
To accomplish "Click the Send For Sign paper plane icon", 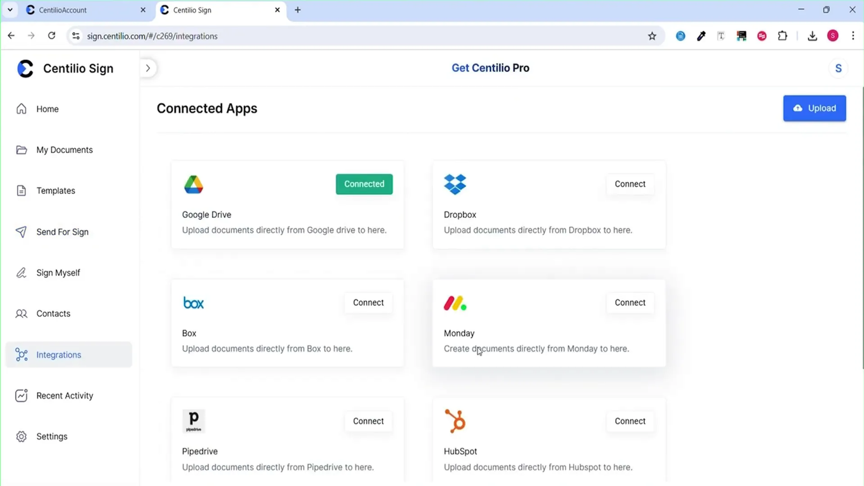I will [x=21, y=232].
